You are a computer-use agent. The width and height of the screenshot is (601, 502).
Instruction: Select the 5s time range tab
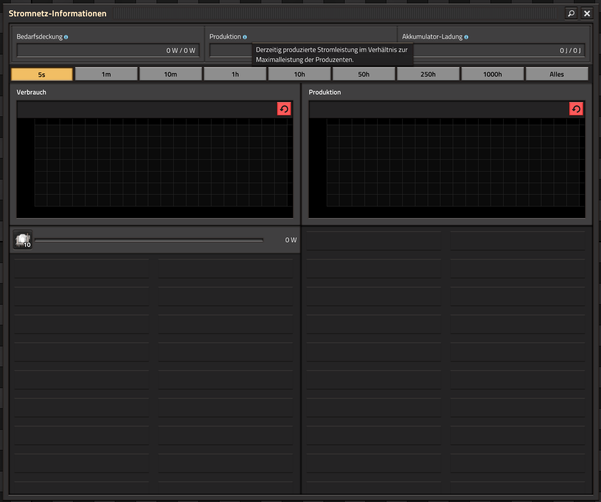(42, 74)
